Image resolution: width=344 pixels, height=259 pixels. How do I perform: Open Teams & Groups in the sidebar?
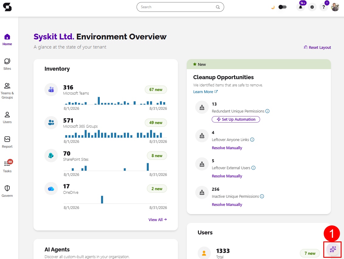pos(7,91)
